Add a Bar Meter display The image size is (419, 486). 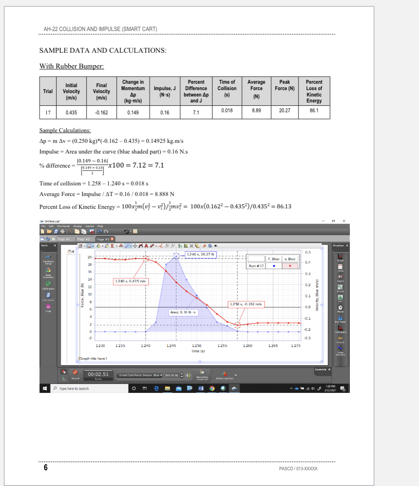[x=340, y=318]
